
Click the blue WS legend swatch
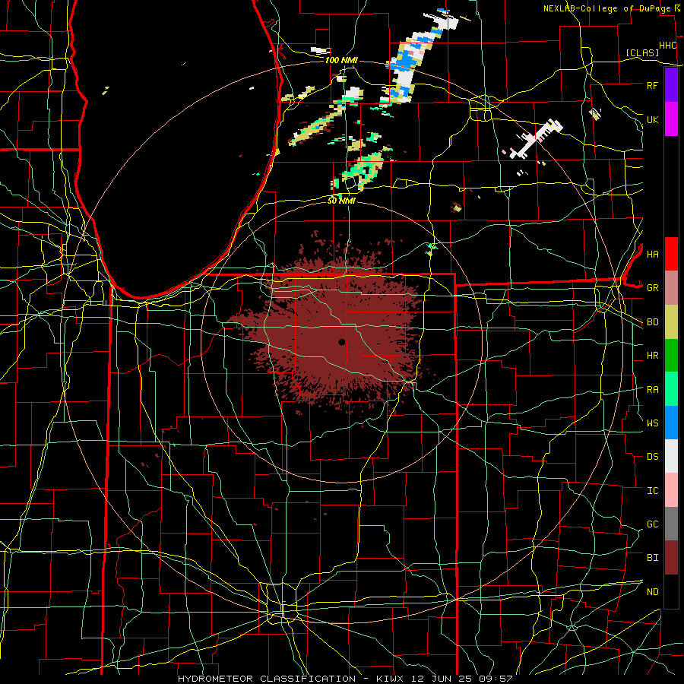pyautogui.click(x=671, y=423)
